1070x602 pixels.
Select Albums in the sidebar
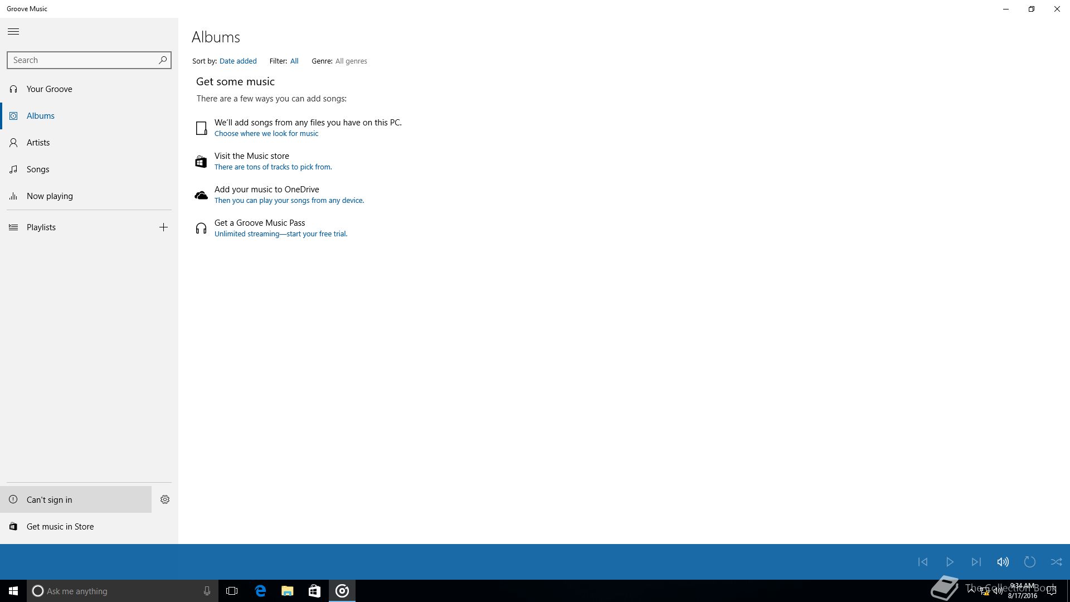(x=89, y=116)
